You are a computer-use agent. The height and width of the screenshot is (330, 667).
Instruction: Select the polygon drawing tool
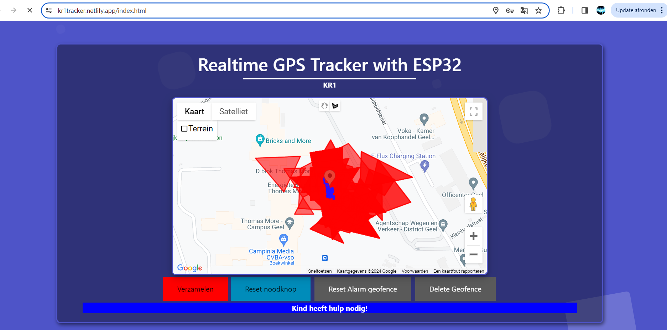point(335,106)
